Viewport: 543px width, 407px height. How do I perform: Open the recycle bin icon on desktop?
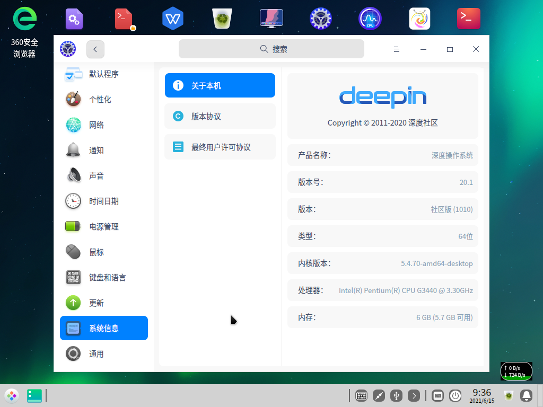pos(221,19)
